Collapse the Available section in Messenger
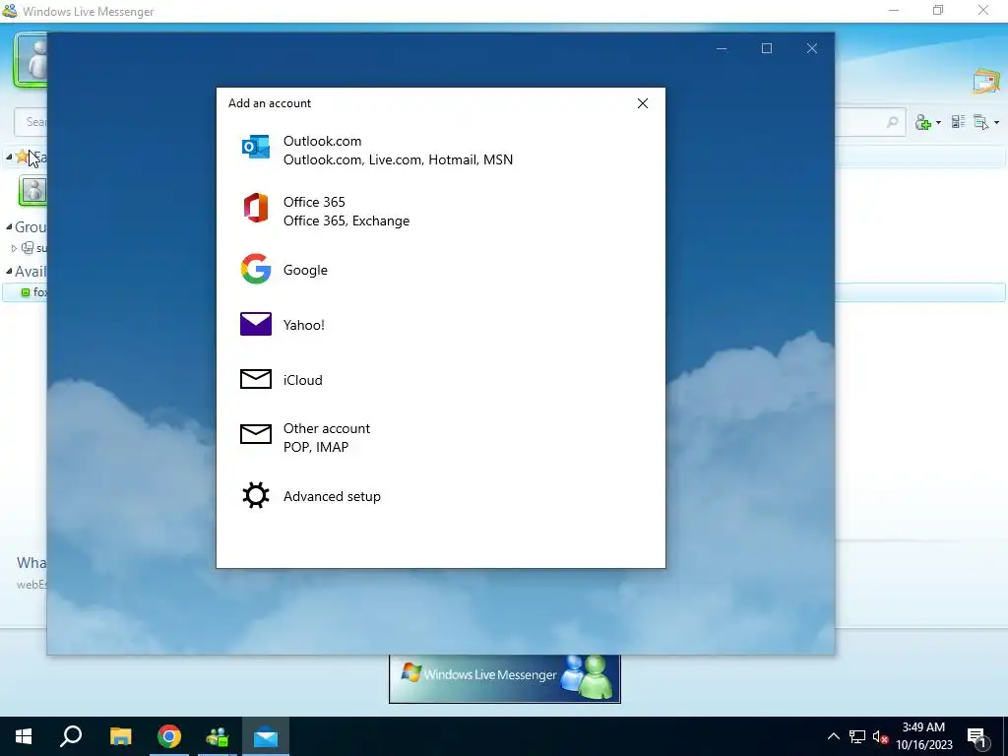 [9, 272]
